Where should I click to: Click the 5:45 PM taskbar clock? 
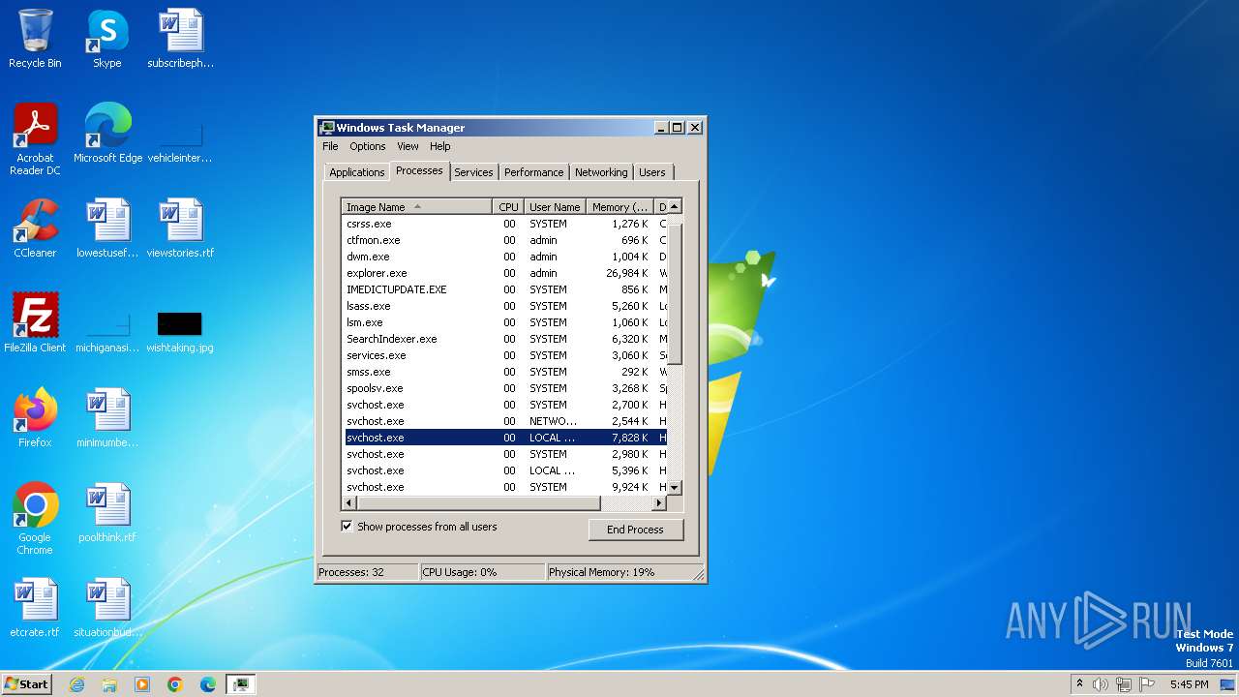pos(1189,684)
